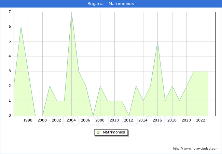
Task: Click x-axis label 2004
Action: pos(71,120)
